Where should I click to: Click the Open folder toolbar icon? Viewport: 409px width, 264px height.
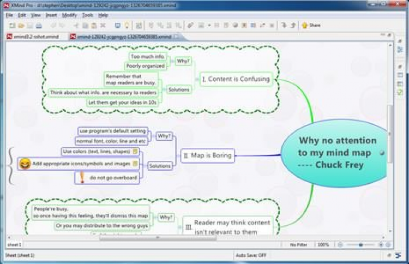click(21, 25)
